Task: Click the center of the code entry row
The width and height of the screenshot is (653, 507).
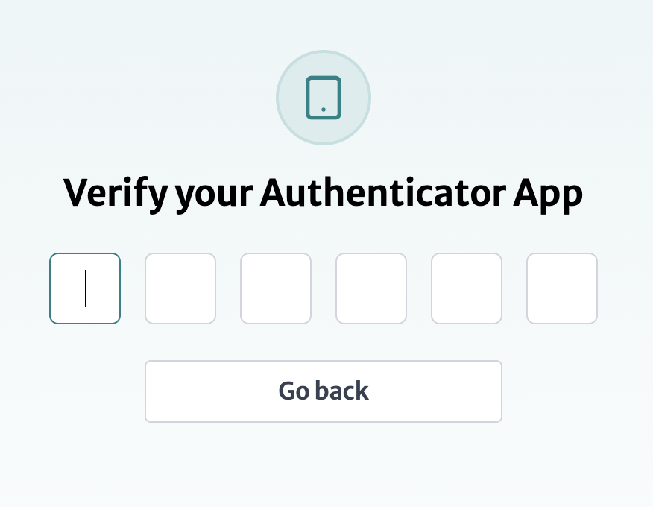Action: [x=323, y=289]
